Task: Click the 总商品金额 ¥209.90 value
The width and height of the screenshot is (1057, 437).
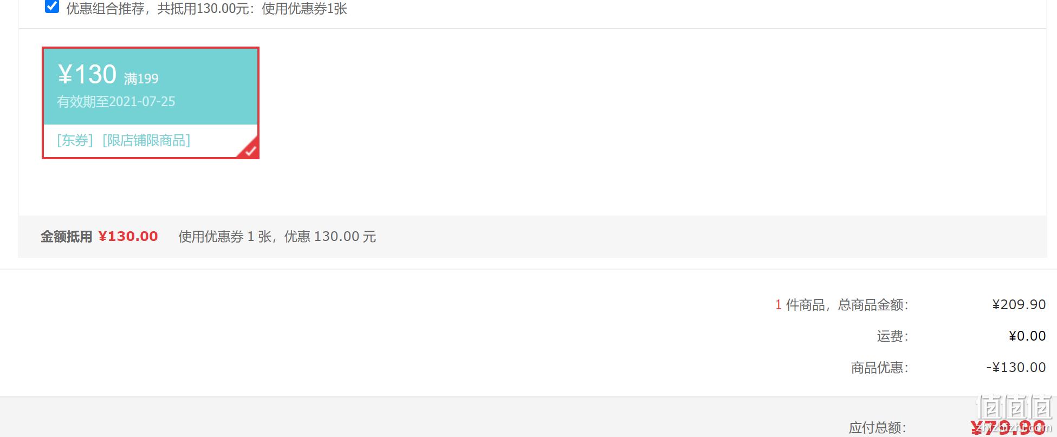Action: [x=1019, y=305]
